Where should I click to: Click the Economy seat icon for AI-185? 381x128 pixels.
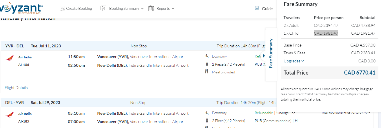[x=207, y=113]
